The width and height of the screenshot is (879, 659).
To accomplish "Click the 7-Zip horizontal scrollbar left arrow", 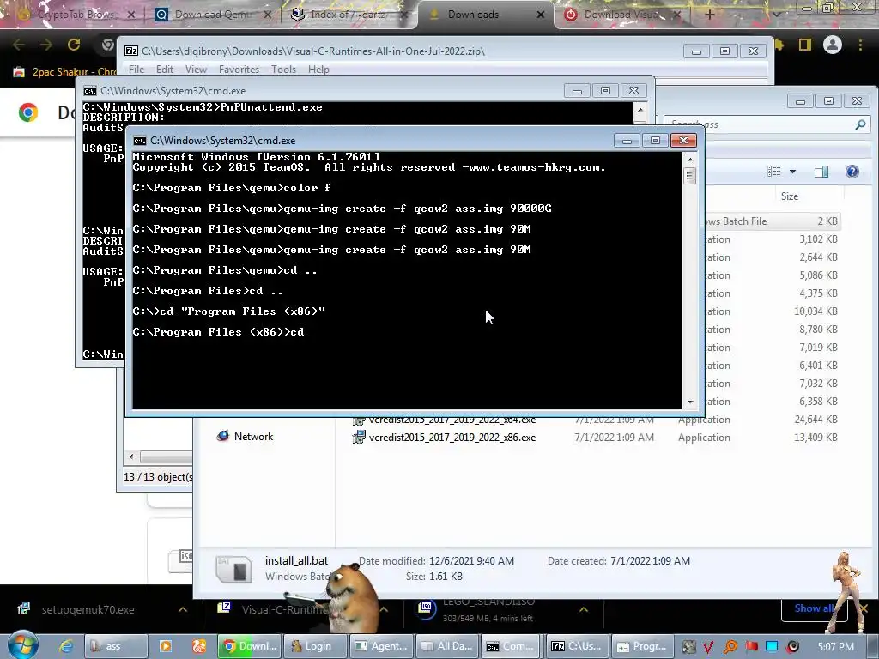I will pos(131,456).
